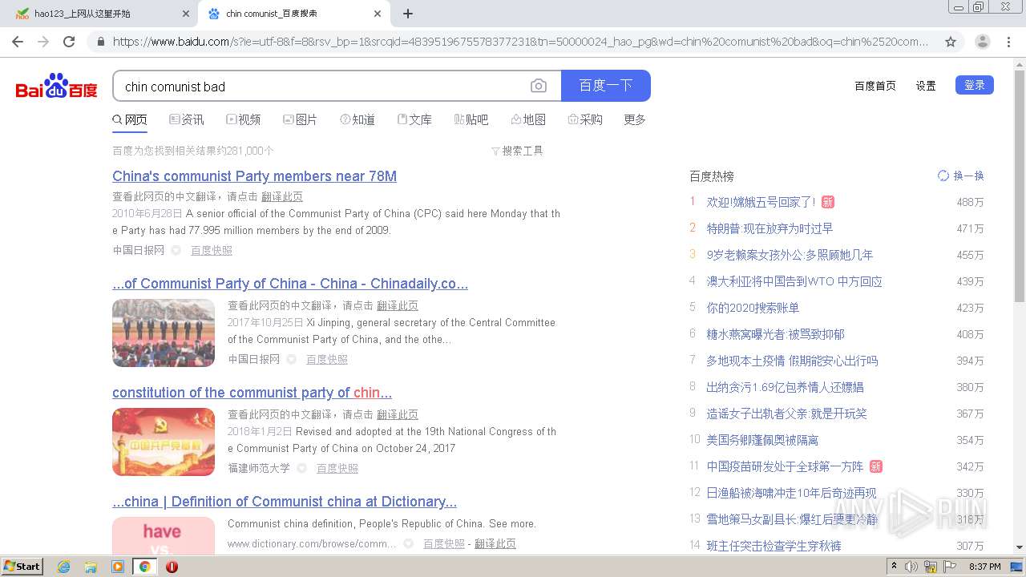
Task: Click the Baidu logo
Action: coord(57,86)
